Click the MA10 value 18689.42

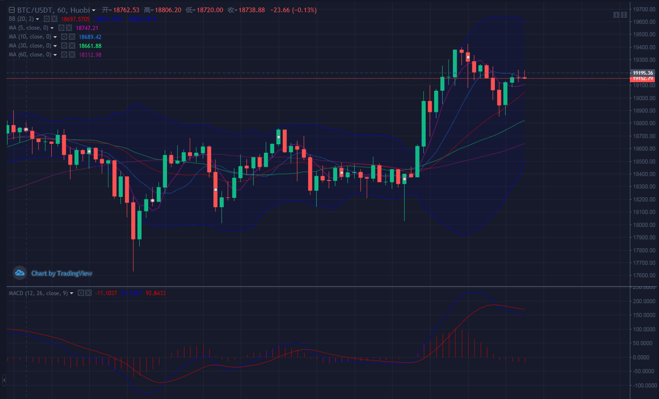point(90,37)
